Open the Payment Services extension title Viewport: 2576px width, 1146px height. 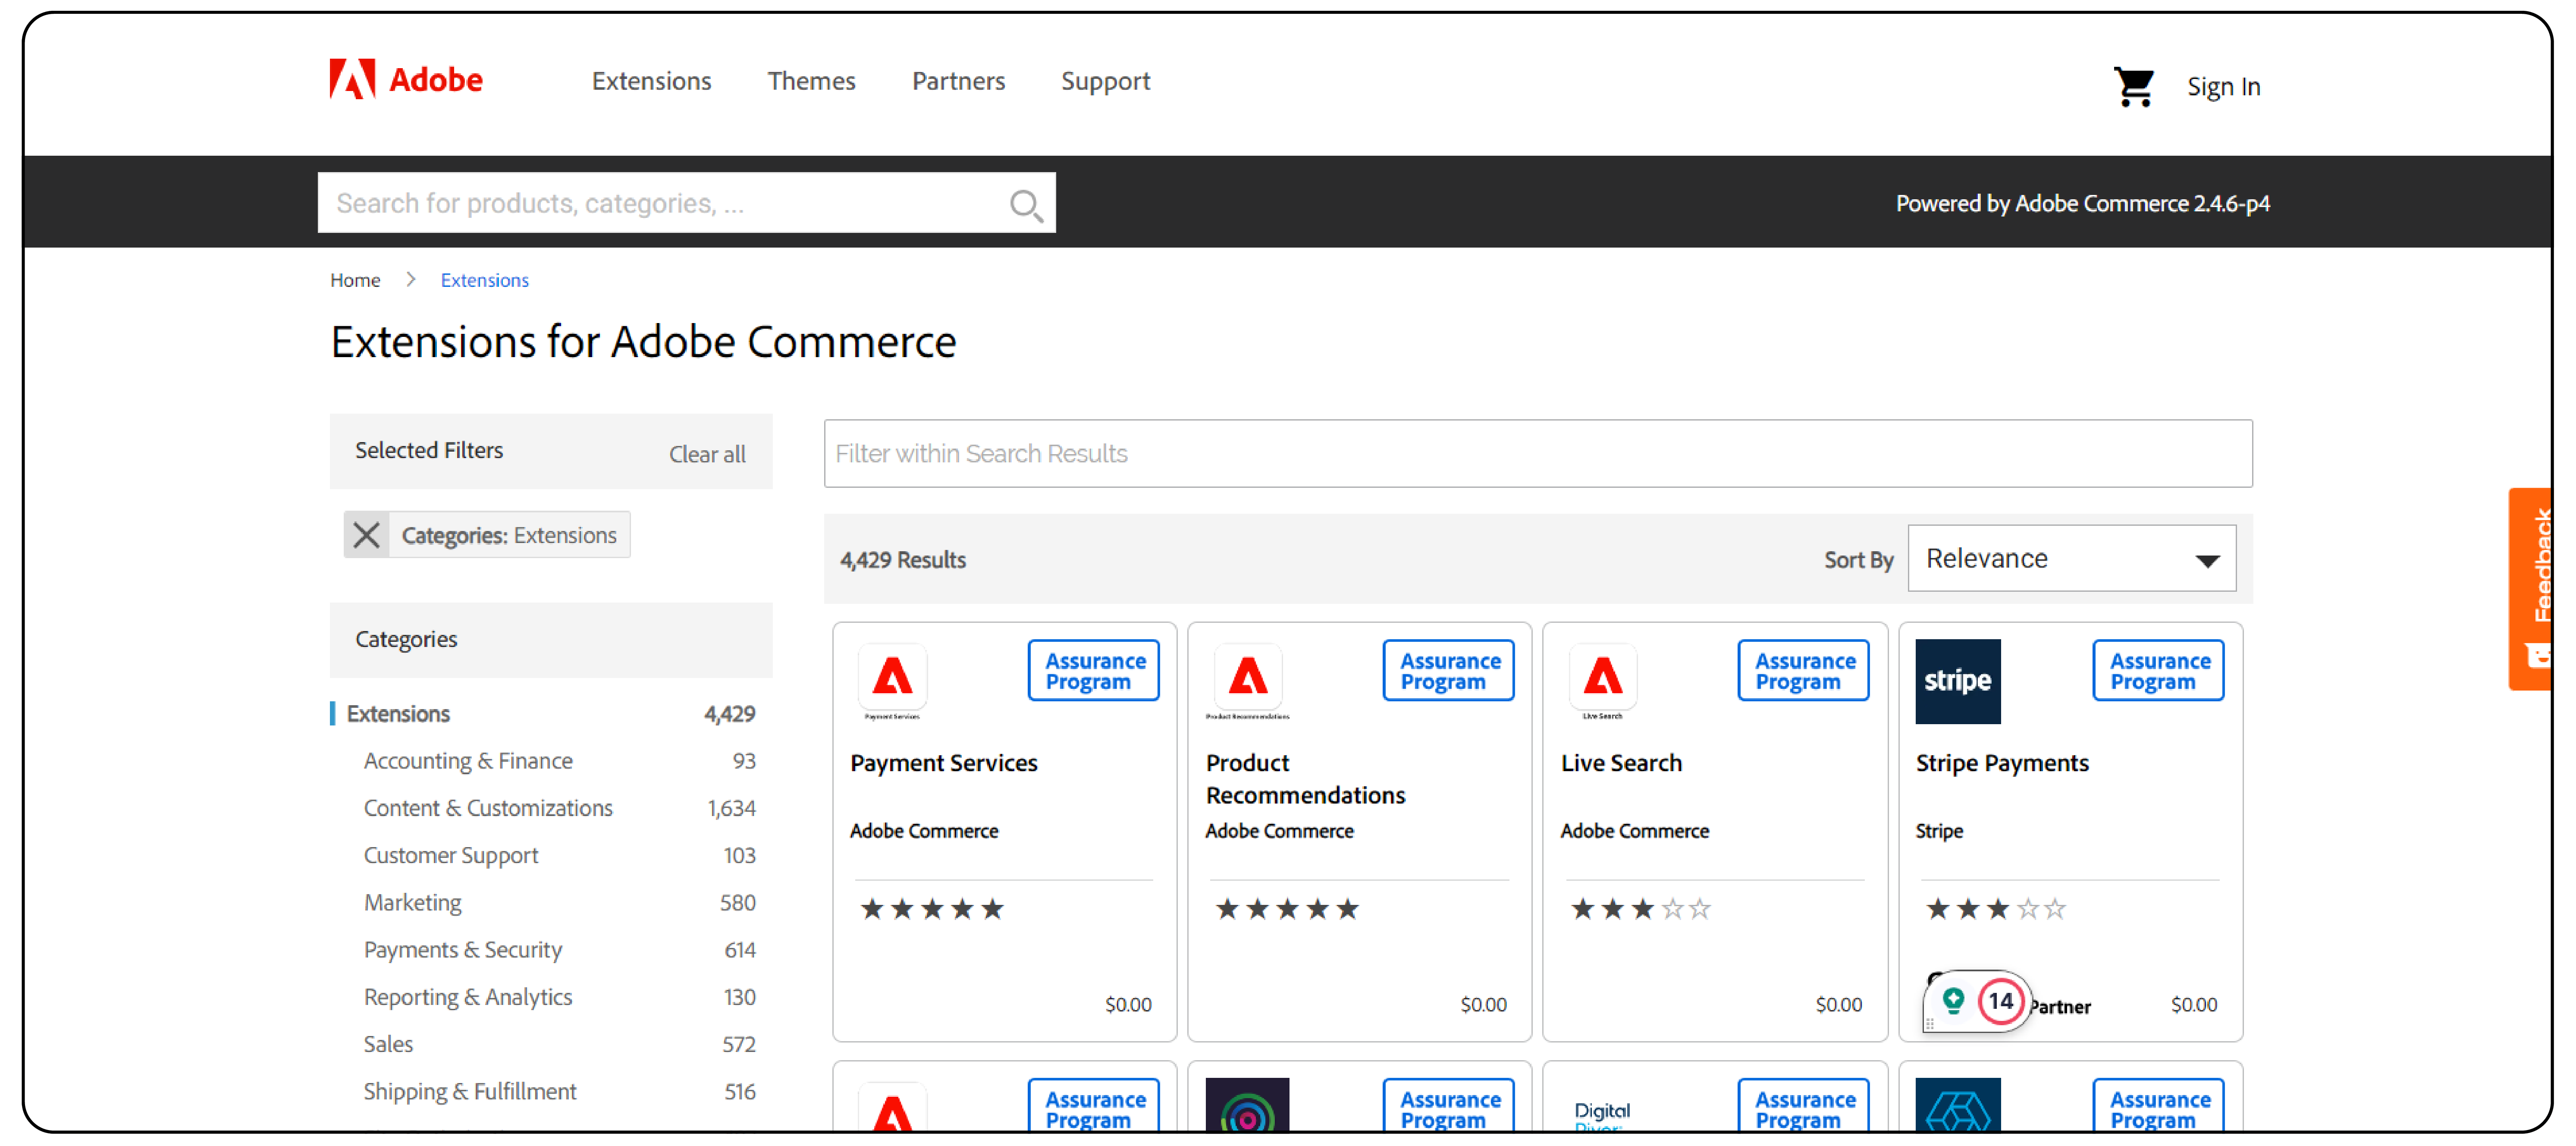coord(943,763)
